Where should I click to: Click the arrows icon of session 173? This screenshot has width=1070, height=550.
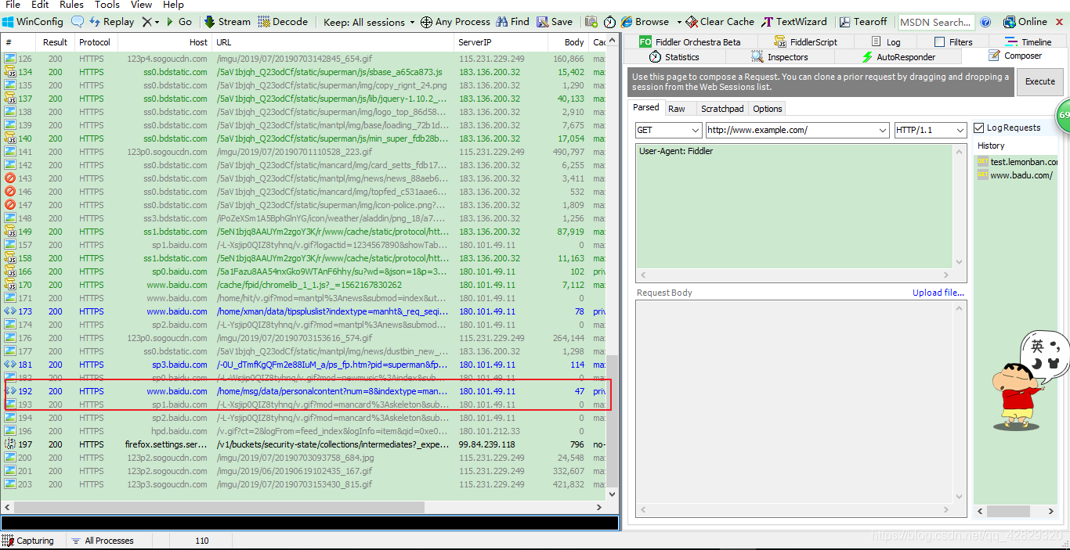(x=10, y=311)
